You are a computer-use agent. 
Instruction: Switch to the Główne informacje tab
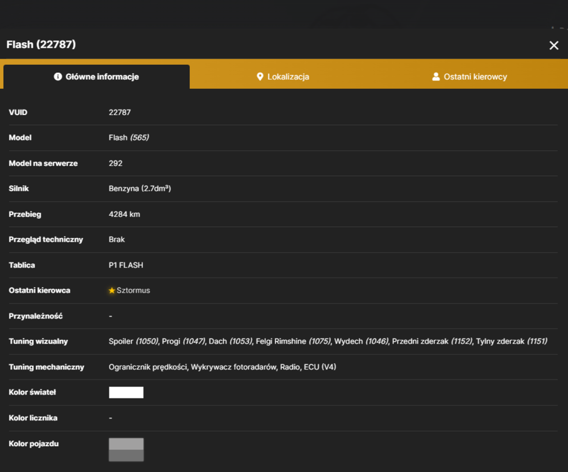coord(96,77)
